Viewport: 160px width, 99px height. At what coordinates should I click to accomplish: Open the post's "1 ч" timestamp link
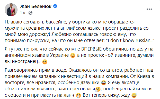(x=23, y=13)
